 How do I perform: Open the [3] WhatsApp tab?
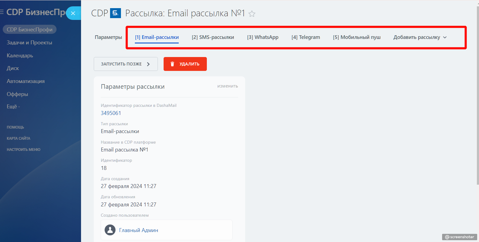tap(263, 37)
